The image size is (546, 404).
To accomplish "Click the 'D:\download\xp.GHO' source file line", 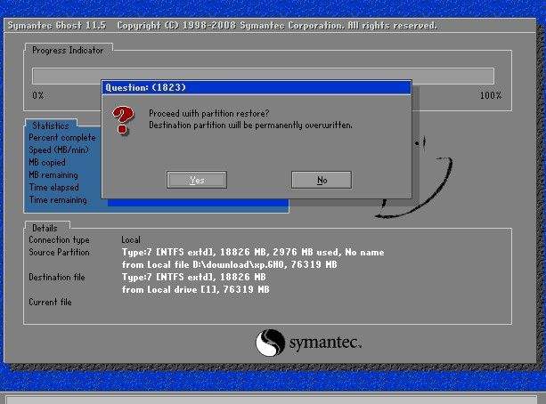I will (x=229, y=264).
